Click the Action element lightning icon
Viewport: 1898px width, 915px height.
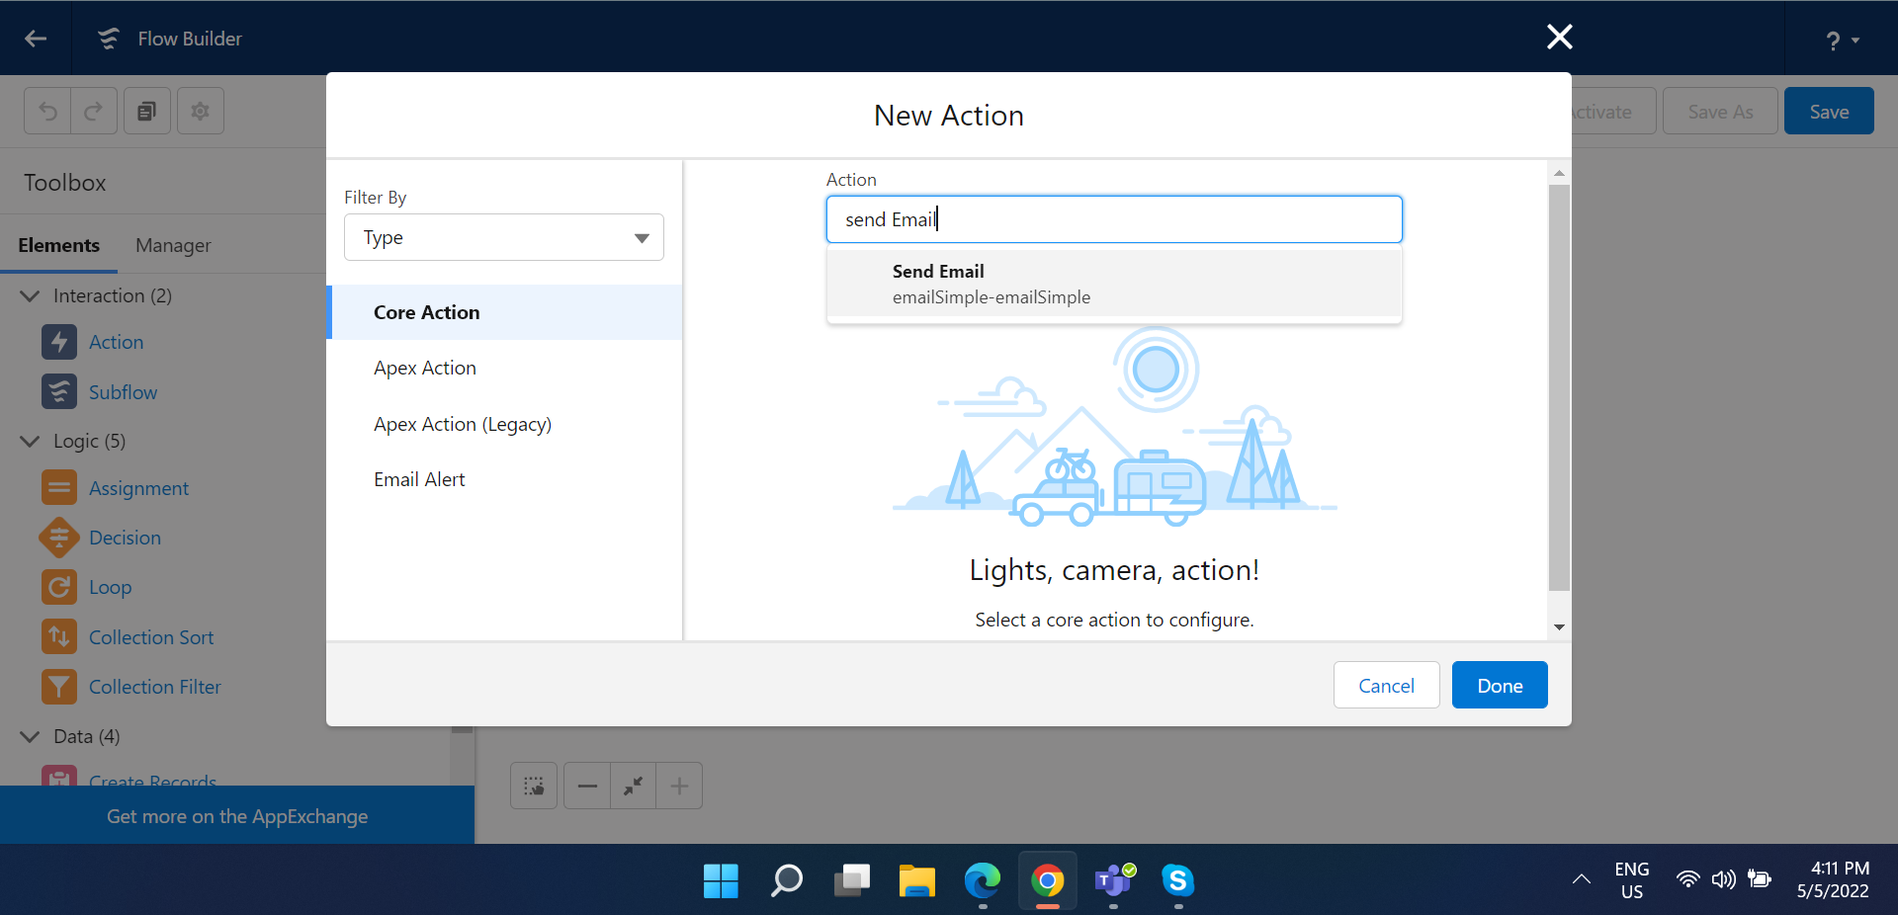(x=59, y=342)
